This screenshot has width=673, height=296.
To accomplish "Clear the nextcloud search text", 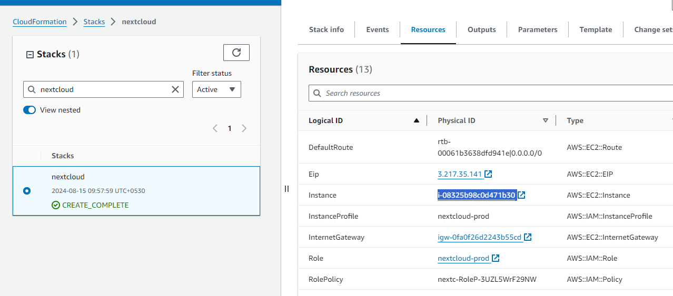I will click(x=176, y=89).
